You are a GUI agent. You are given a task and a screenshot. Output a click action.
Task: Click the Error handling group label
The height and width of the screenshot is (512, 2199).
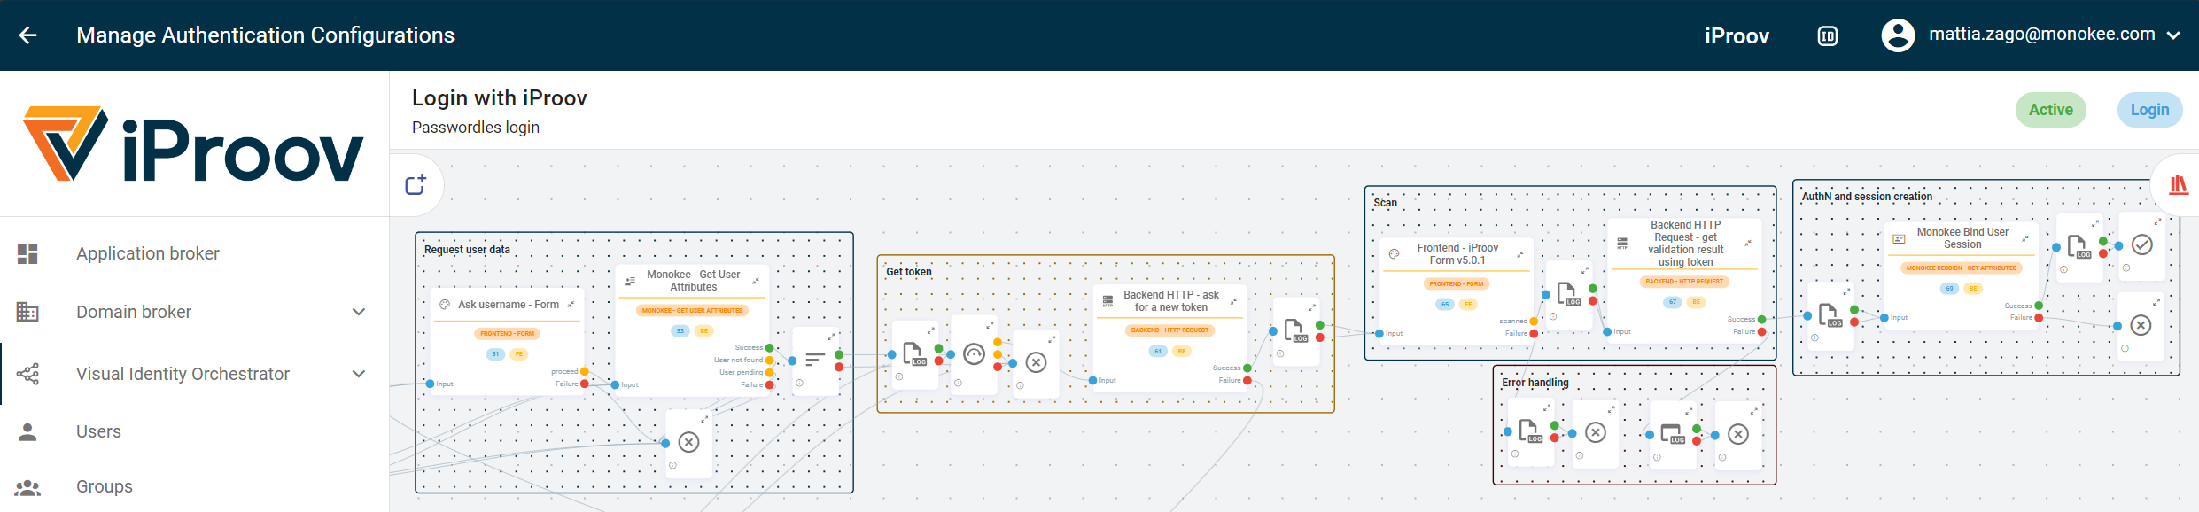[x=1535, y=383]
